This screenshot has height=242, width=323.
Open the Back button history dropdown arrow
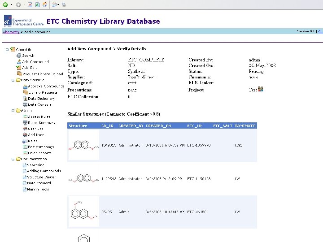pyautogui.click(x=11, y=4)
